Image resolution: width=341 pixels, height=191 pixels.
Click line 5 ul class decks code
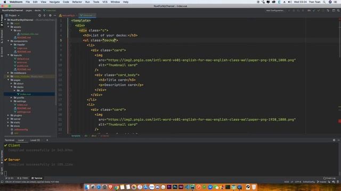pyautogui.click(x=101, y=40)
